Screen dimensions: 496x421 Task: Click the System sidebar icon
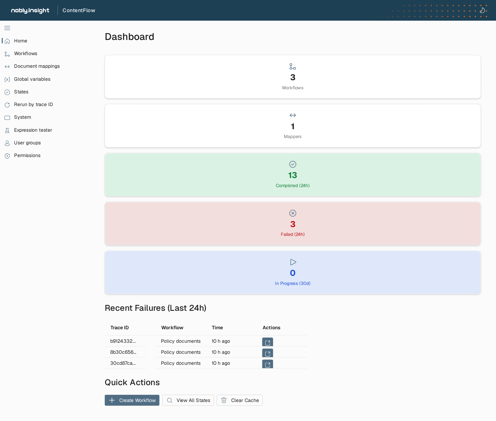point(7,117)
